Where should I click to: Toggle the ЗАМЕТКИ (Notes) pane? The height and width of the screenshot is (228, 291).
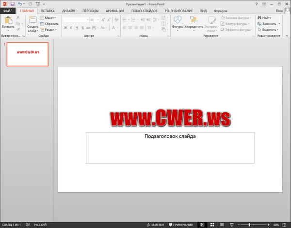click(x=156, y=225)
